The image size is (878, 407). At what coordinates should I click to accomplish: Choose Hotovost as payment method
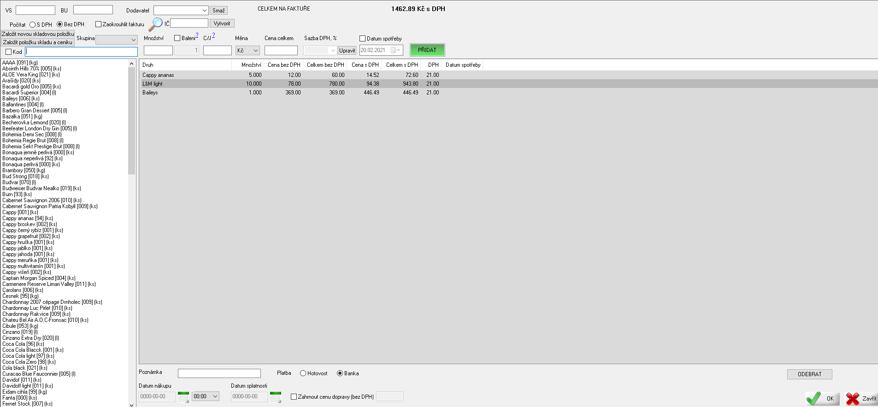point(303,373)
